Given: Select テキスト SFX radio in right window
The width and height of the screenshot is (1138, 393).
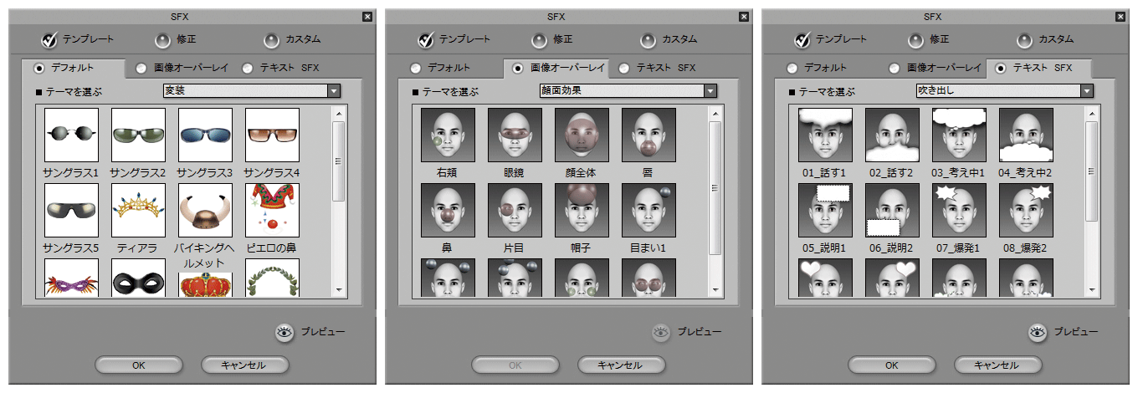Looking at the screenshot, I should point(1001,69).
